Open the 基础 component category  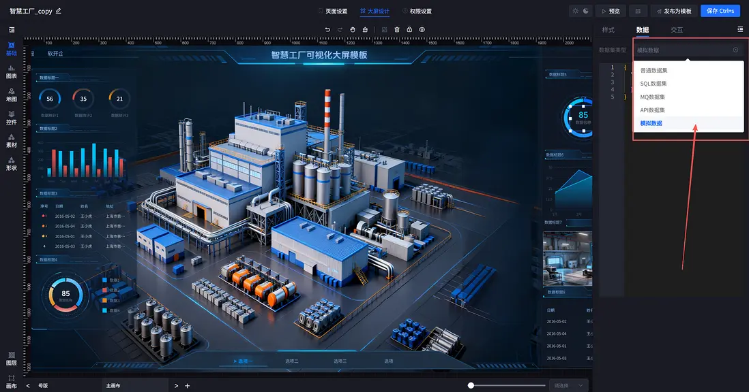tap(12, 49)
